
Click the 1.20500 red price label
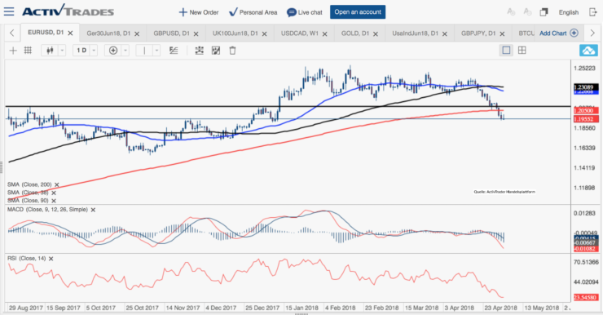[x=586, y=110]
